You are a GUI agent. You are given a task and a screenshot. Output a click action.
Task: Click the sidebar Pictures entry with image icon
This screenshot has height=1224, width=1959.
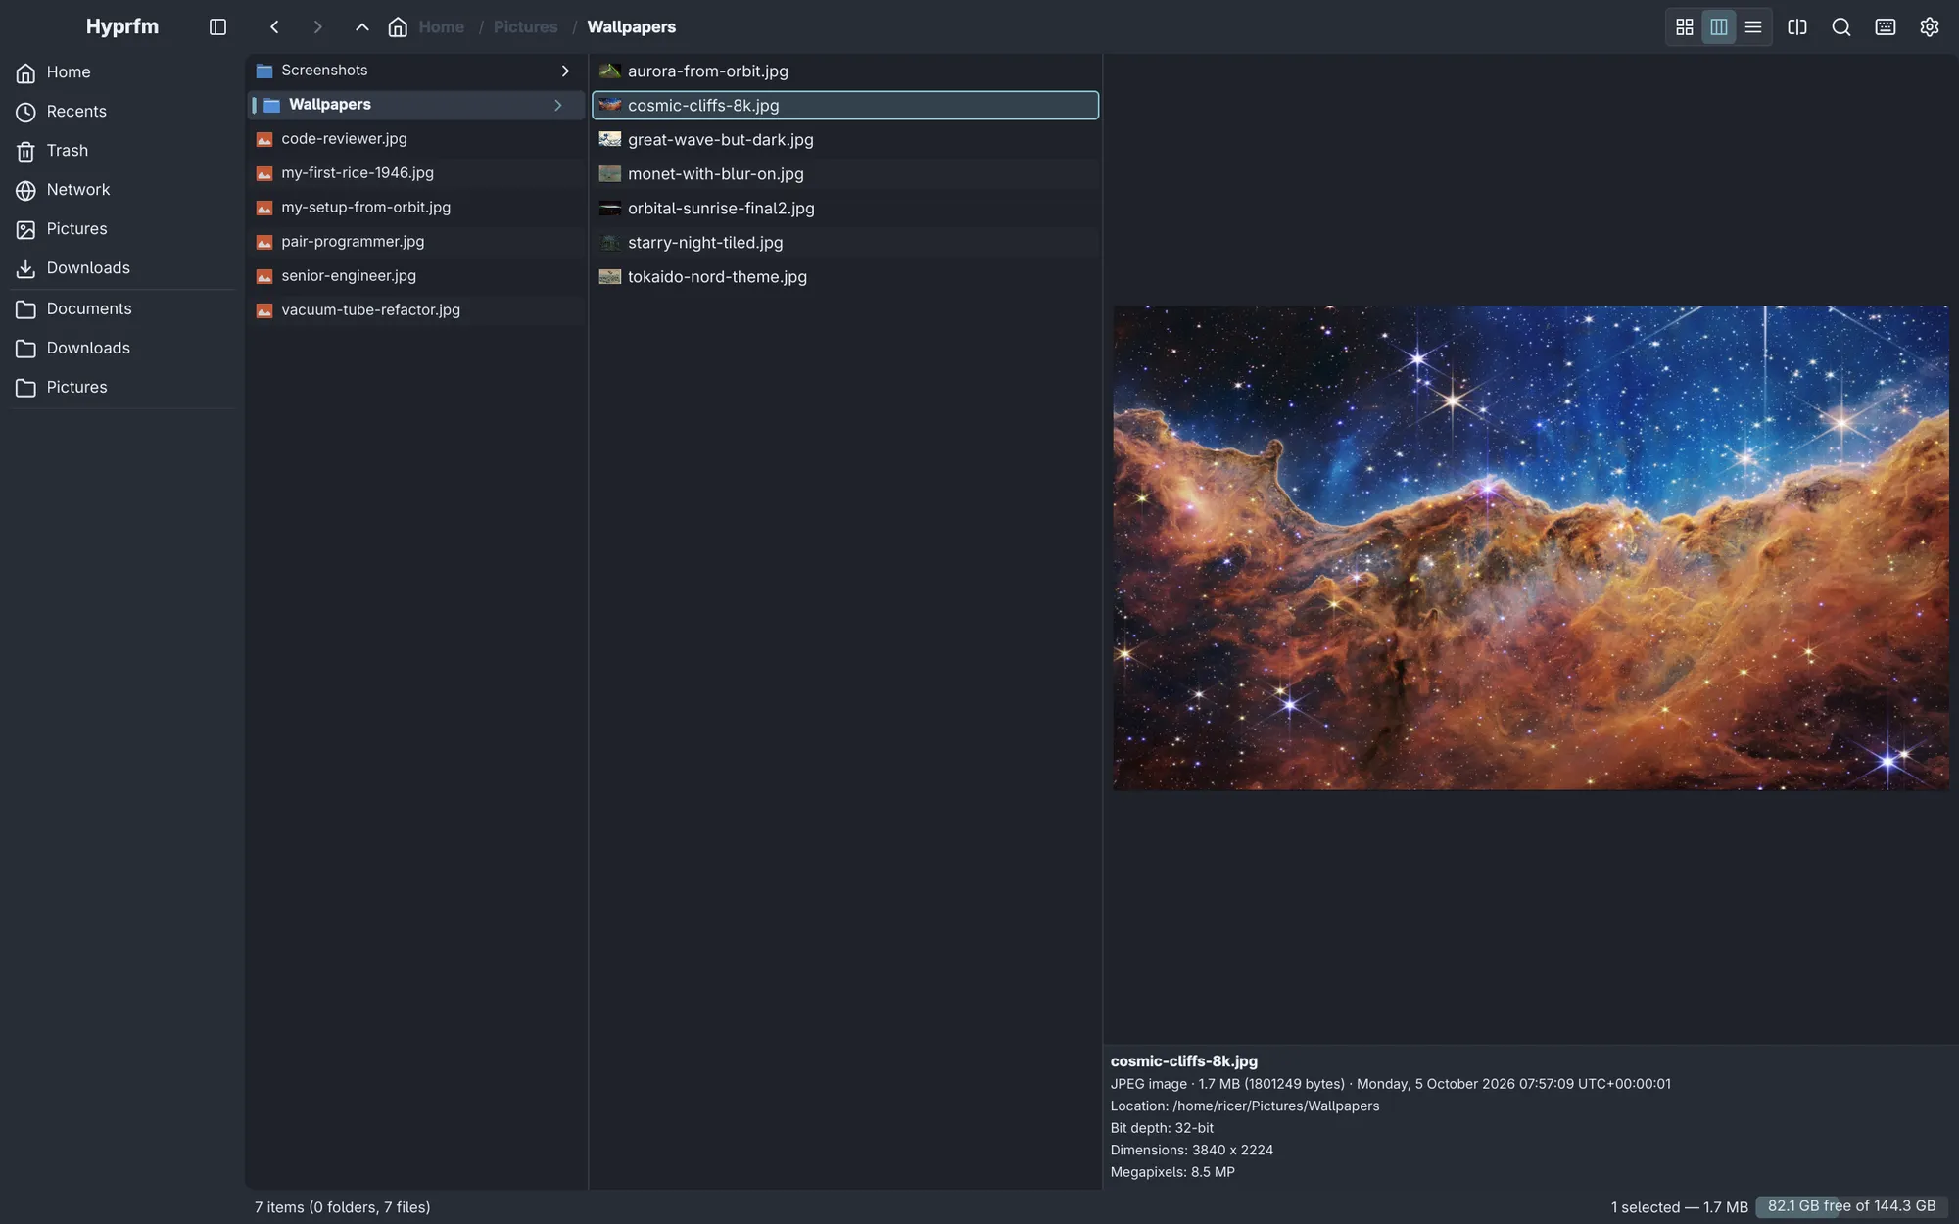pyautogui.click(x=122, y=229)
